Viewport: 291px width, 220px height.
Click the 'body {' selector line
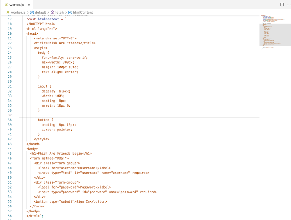(44, 53)
